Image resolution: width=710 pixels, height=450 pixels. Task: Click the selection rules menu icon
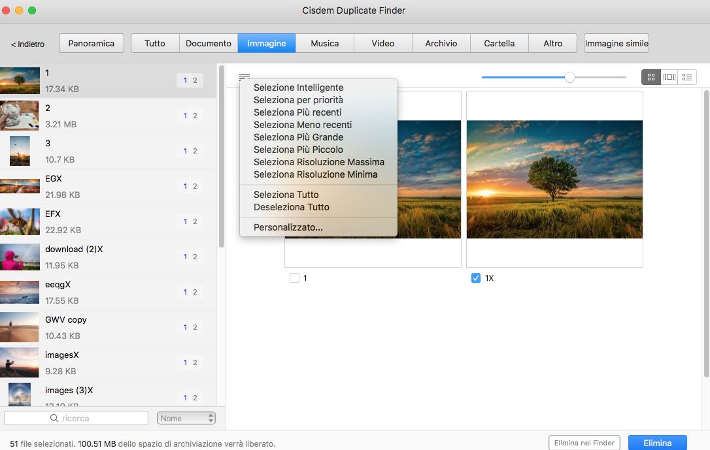pos(245,76)
